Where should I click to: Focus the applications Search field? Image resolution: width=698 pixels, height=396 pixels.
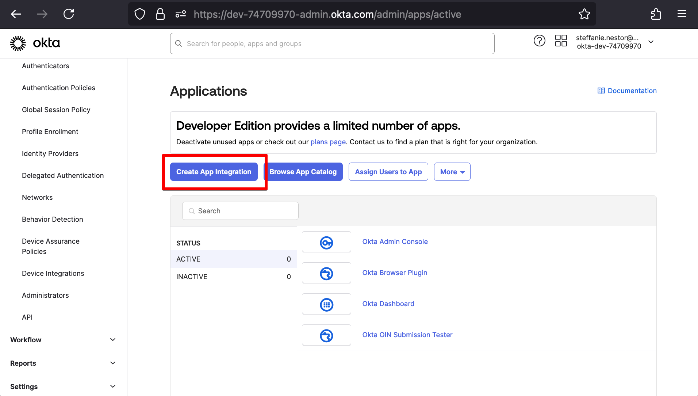240,211
